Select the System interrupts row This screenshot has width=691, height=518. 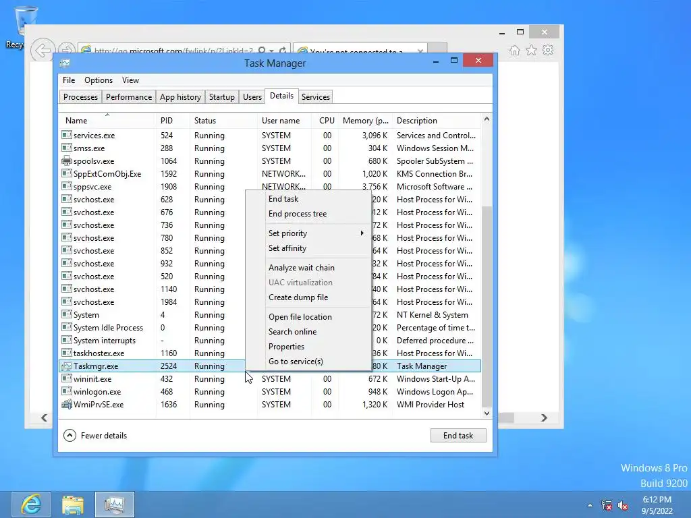tap(270, 340)
